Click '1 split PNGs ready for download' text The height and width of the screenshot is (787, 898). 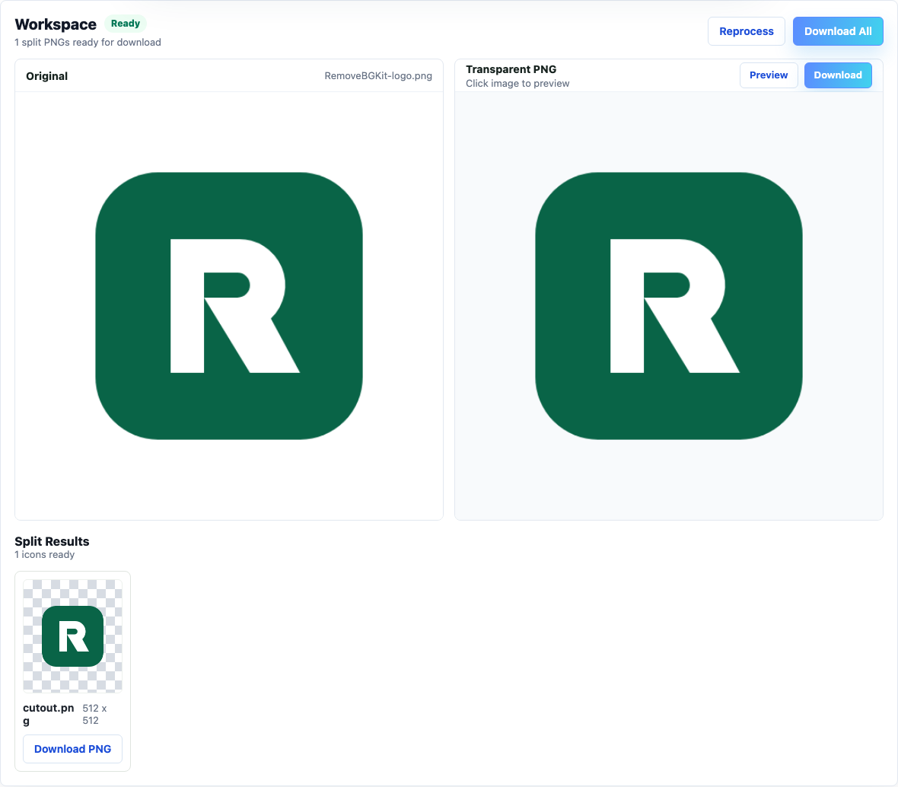pyautogui.click(x=88, y=43)
